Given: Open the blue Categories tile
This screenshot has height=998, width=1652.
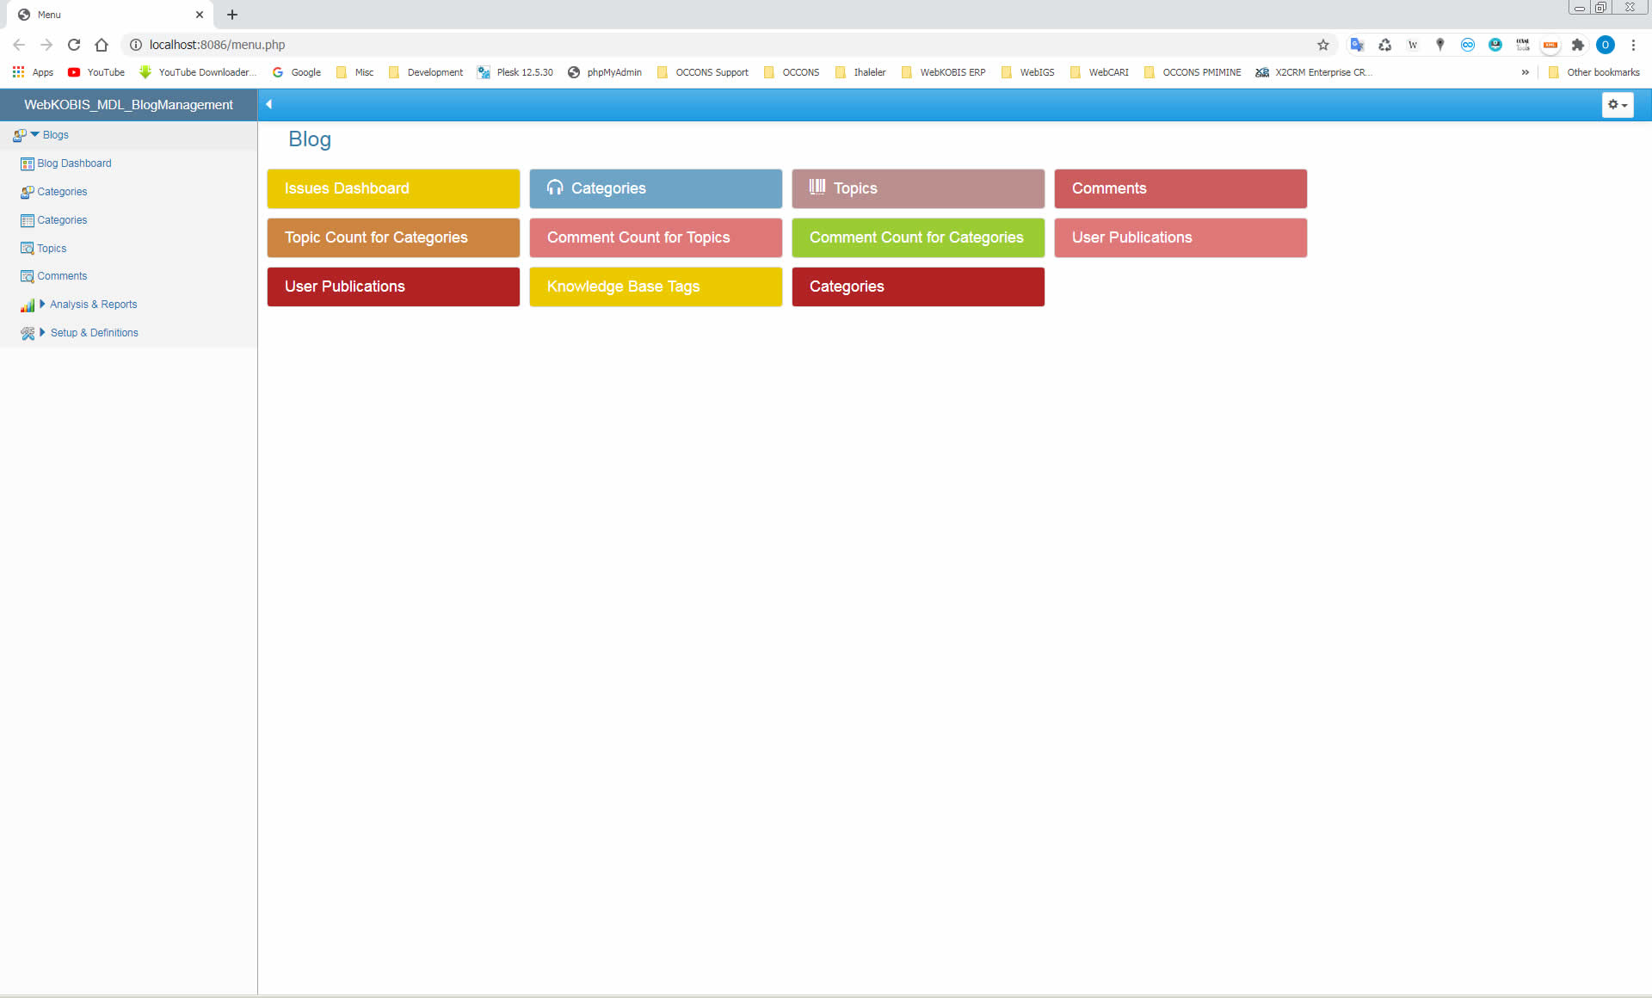Looking at the screenshot, I should tap(656, 188).
